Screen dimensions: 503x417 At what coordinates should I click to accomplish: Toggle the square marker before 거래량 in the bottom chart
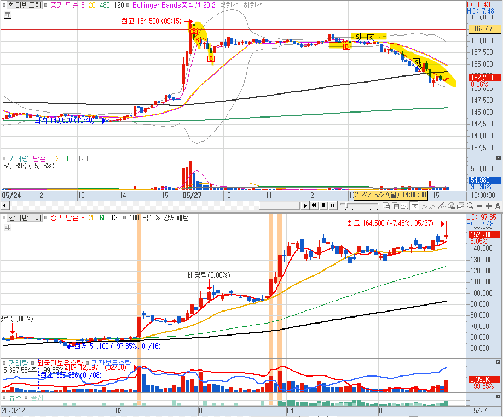(4, 363)
